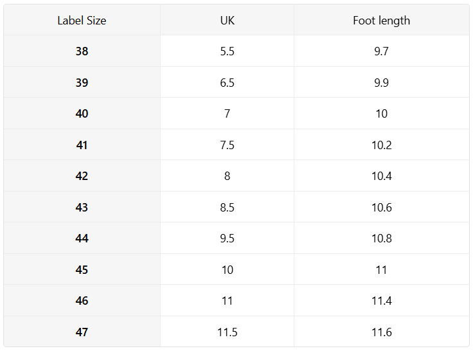Click foot length 9.7 cell
The width and height of the screenshot is (473, 351).
pos(382,51)
